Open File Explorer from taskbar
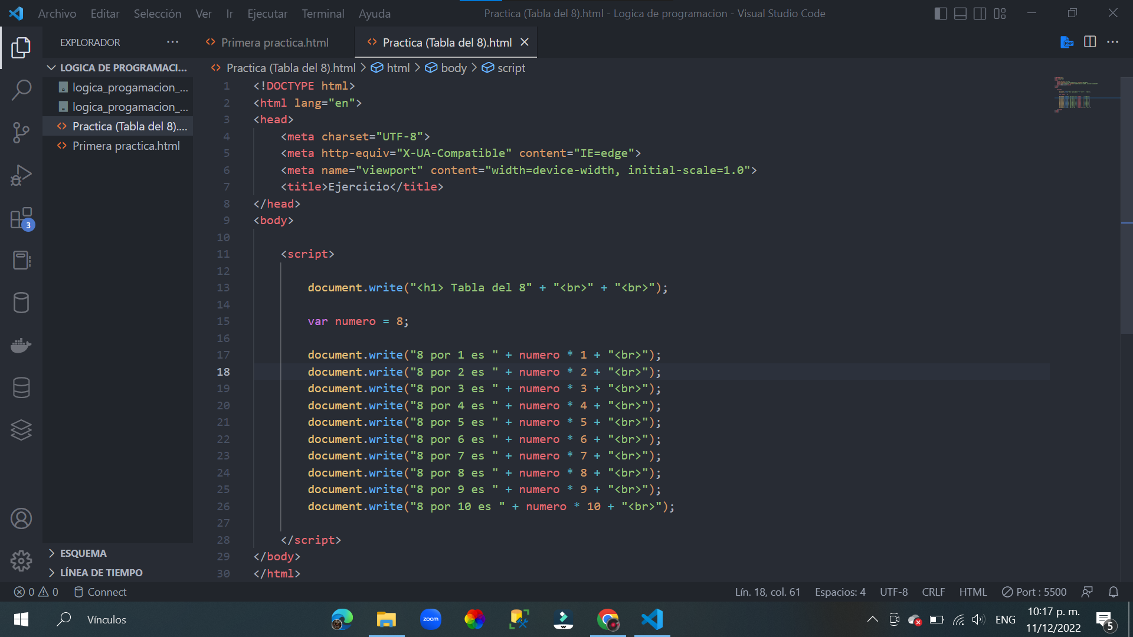The height and width of the screenshot is (637, 1133). pyautogui.click(x=387, y=619)
